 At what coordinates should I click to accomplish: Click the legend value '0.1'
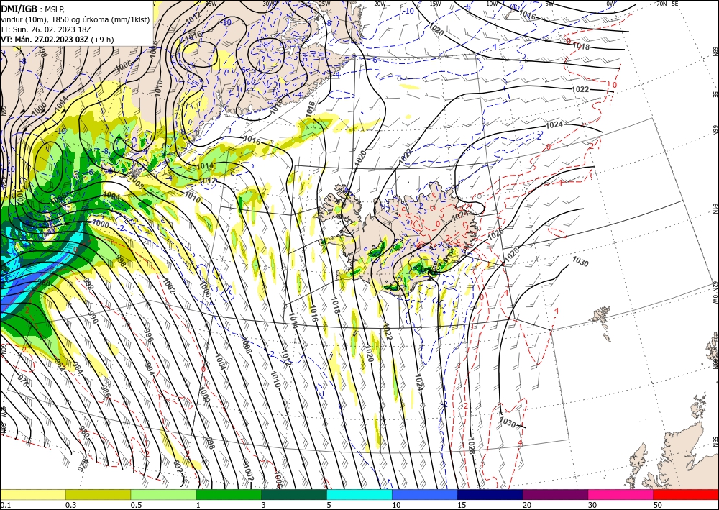(5, 505)
